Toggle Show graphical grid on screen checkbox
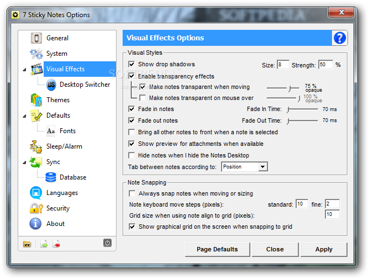Image resolution: width=369 pixels, height=279 pixels. pos(132,227)
